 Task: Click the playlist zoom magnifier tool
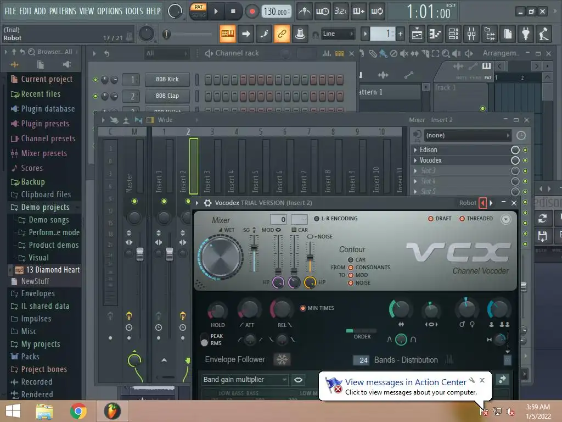click(x=446, y=53)
